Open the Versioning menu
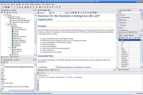Image resolution: width=143 pixels, height=95 pixels. [38, 4]
